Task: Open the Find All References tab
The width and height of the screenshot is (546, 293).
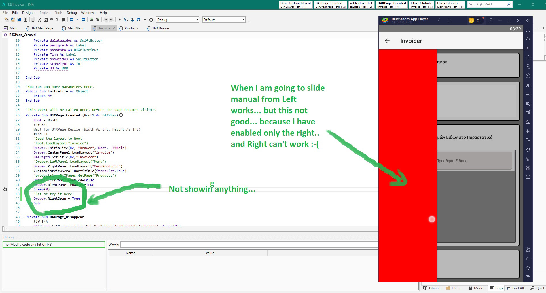Action: point(516,288)
